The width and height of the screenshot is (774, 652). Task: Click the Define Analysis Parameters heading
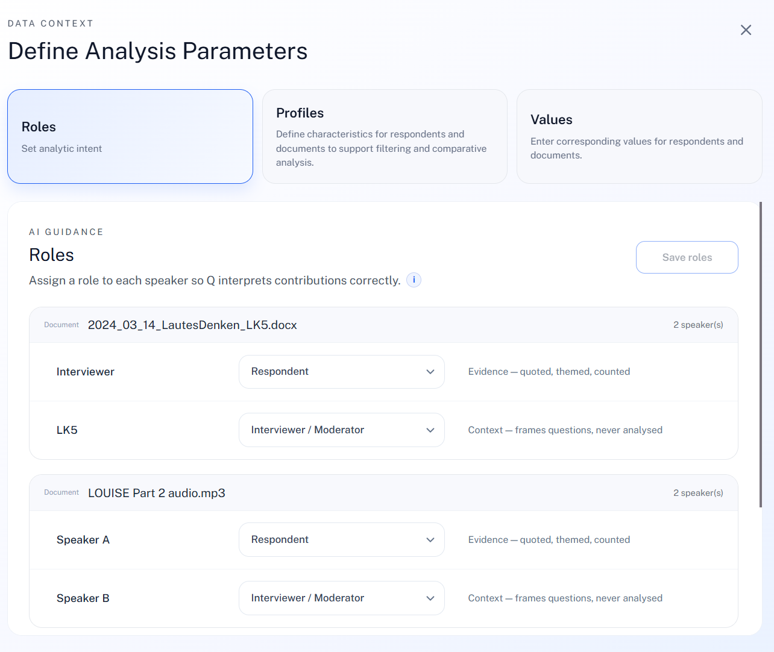point(158,51)
